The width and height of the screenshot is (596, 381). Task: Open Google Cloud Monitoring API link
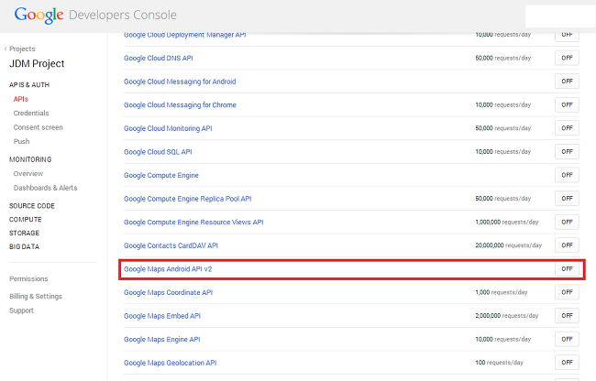tap(168, 128)
